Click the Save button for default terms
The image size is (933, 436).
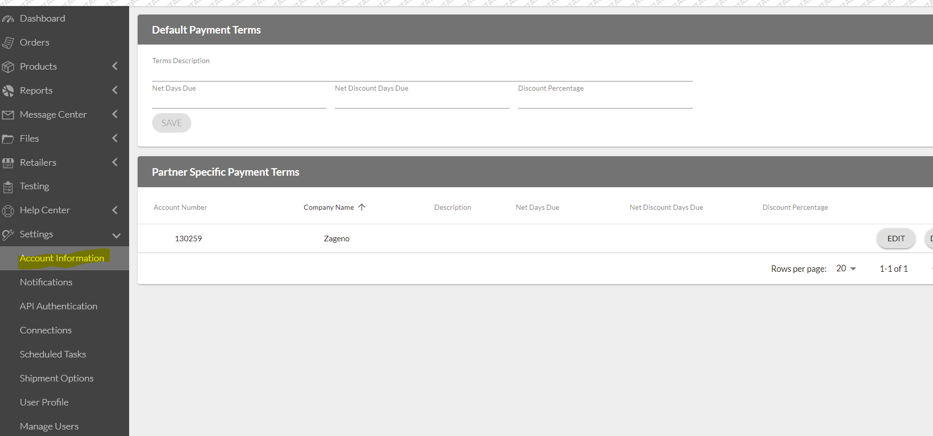coord(171,123)
